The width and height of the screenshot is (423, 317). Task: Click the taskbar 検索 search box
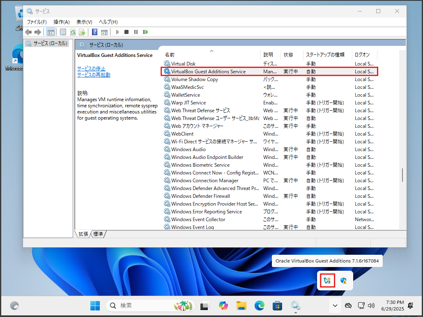pyautogui.click(x=150, y=306)
